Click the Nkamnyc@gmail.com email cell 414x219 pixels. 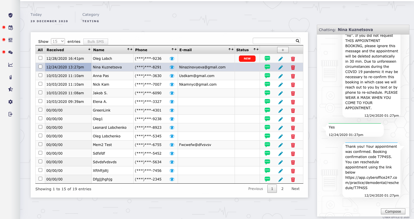tap(206, 84)
